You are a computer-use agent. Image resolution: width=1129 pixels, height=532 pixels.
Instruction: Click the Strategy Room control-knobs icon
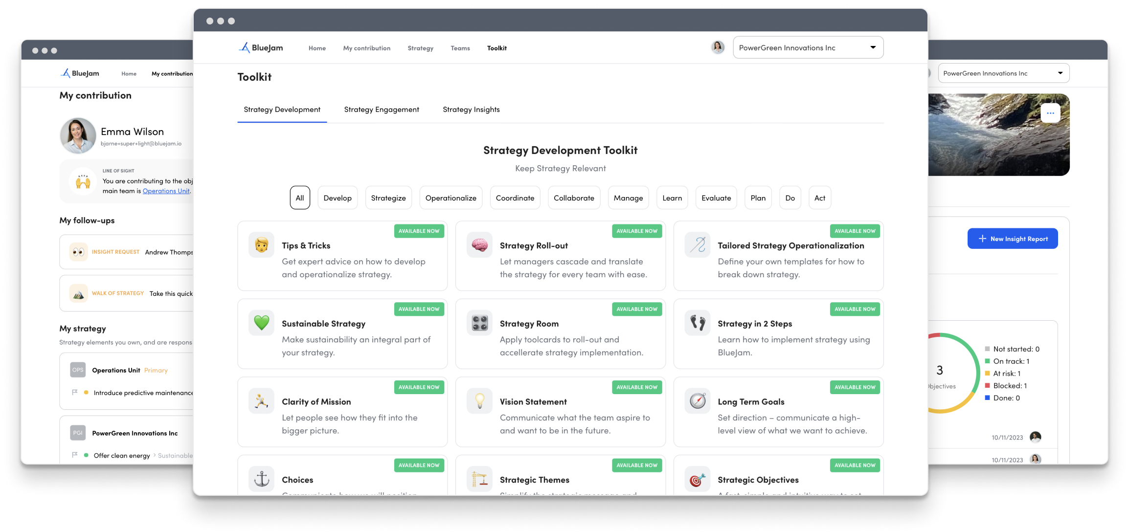pos(479,323)
